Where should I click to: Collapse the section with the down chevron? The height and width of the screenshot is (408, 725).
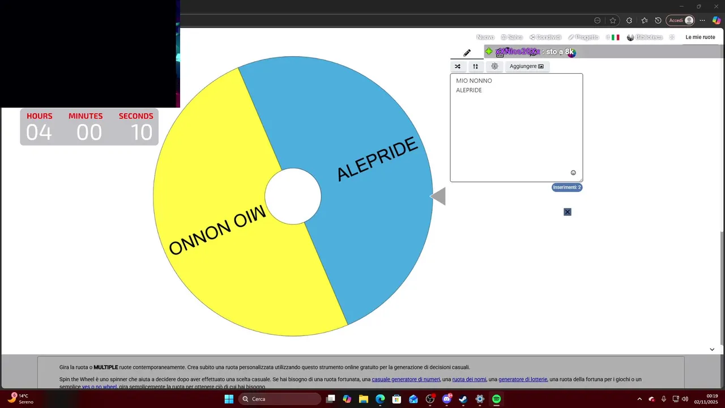pyautogui.click(x=712, y=349)
